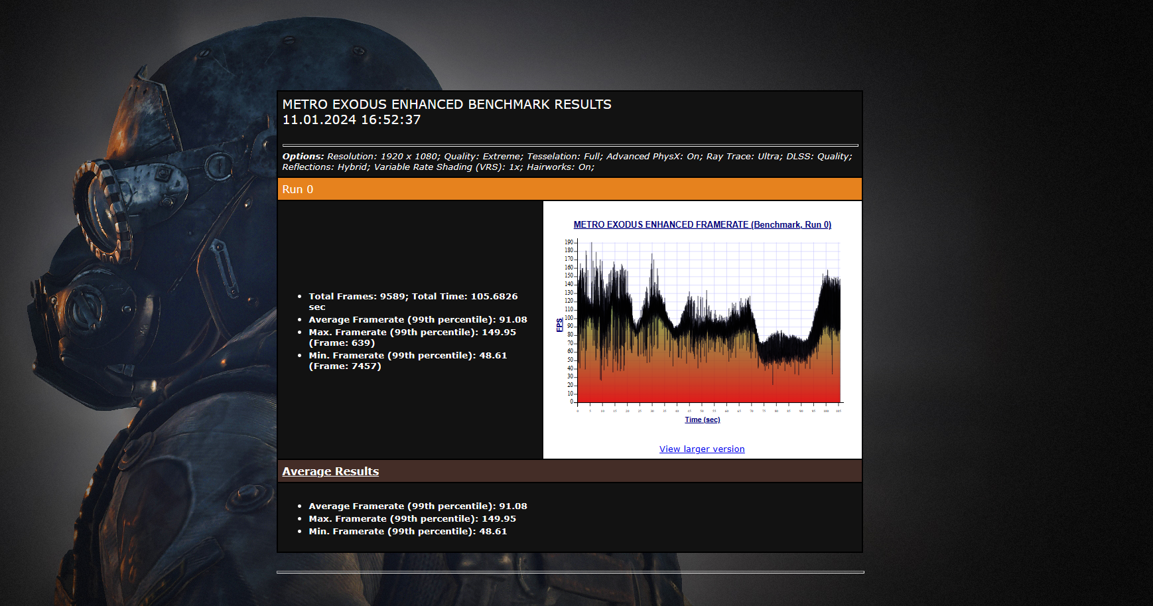Click 'Total Frames: 9589' line
The height and width of the screenshot is (606, 1153).
click(413, 301)
